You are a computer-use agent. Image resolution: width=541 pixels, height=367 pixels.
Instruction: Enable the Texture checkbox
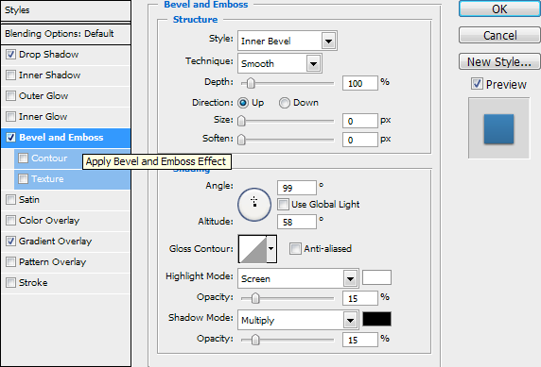pos(23,178)
